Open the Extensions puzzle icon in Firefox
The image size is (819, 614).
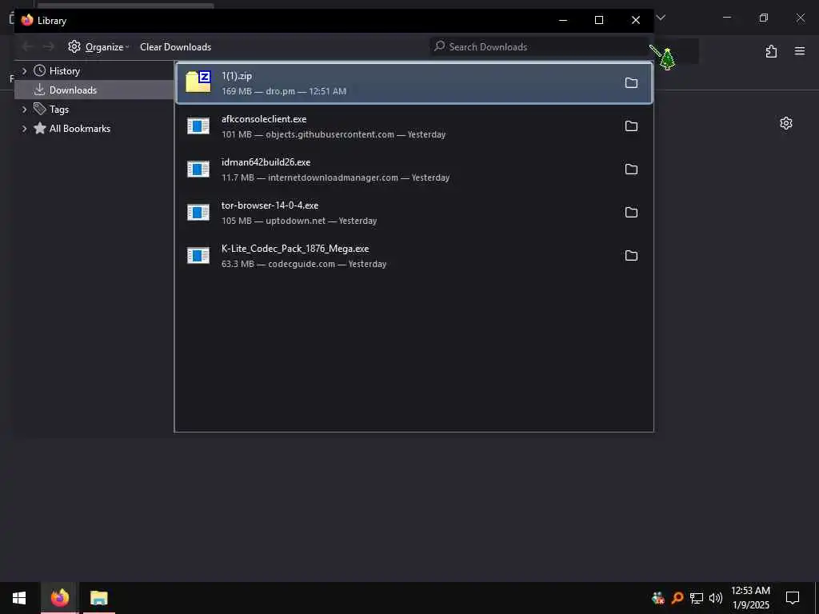click(x=771, y=51)
